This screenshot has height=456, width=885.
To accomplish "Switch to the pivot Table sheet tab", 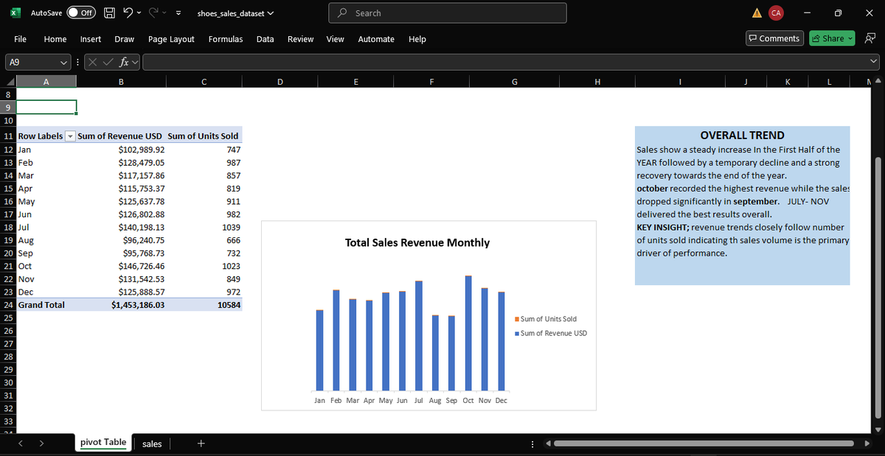I will pyautogui.click(x=103, y=442).
